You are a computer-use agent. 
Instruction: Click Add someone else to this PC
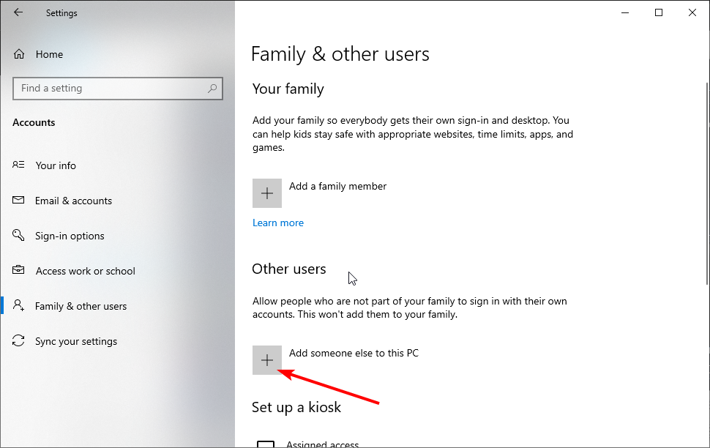click(x=354, y=353)
